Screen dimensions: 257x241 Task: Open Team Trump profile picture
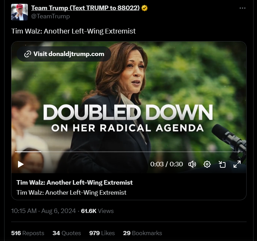click(x=19, y=12)
